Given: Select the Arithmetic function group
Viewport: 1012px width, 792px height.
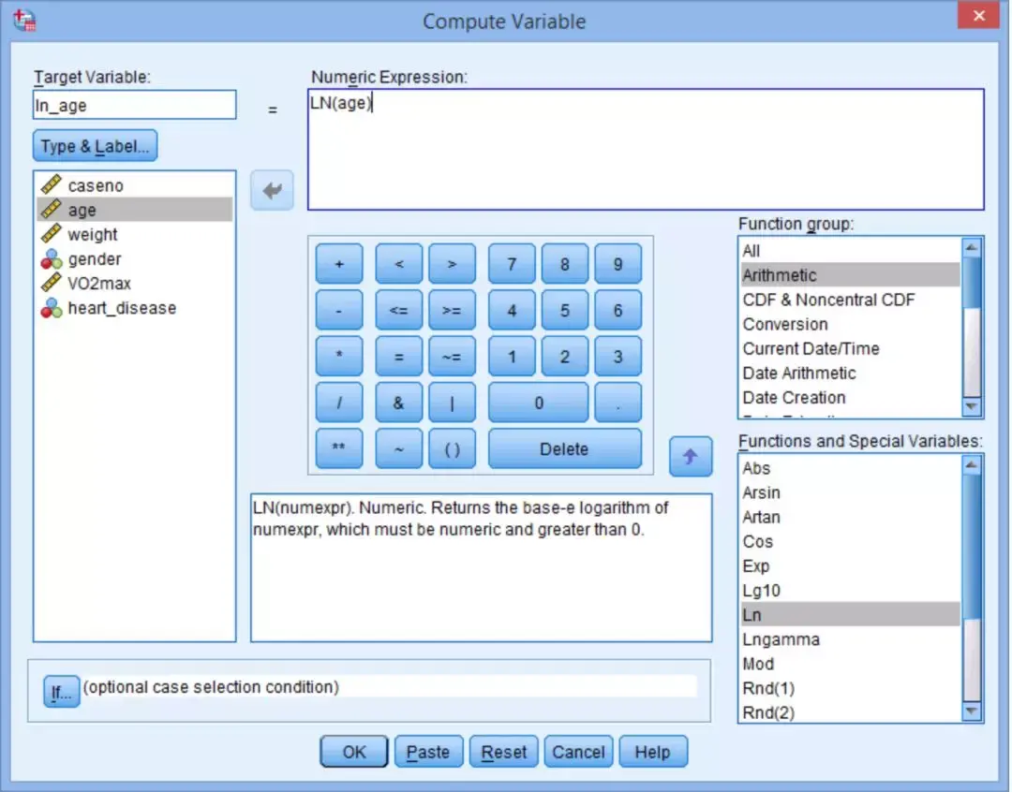Looking at the screenshot, I should pos(850,275).
